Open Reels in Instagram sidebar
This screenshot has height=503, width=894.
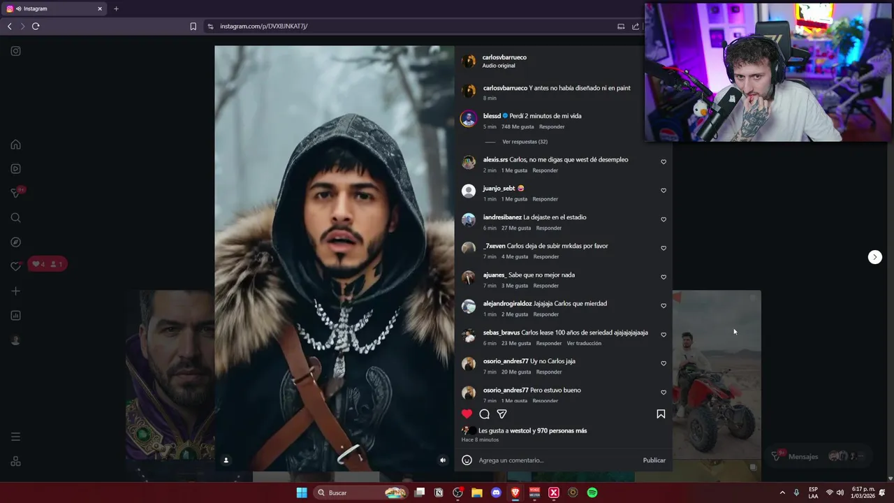(x=15, y=168)
